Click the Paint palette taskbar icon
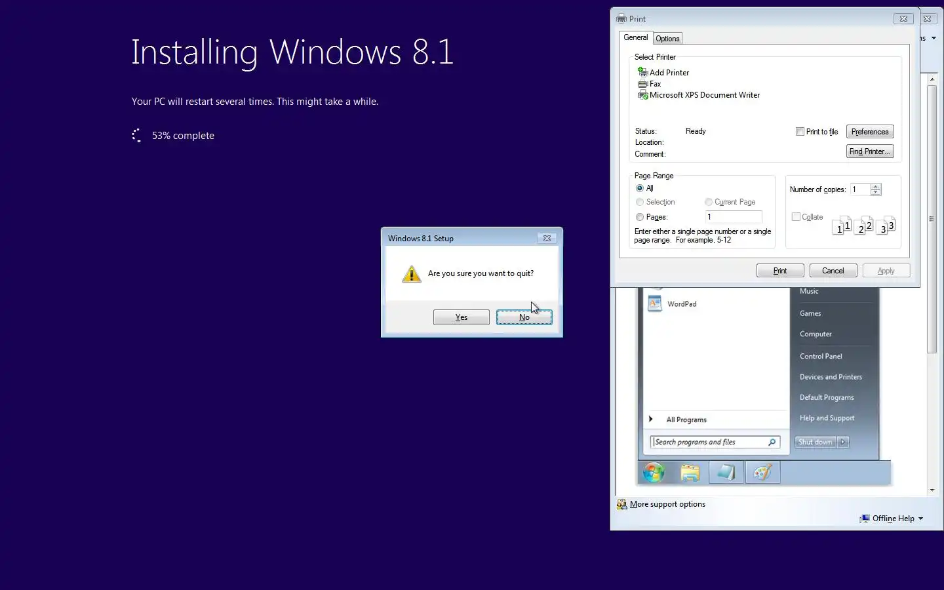Viewport: 944px width, 590px height. click(762, 473)
